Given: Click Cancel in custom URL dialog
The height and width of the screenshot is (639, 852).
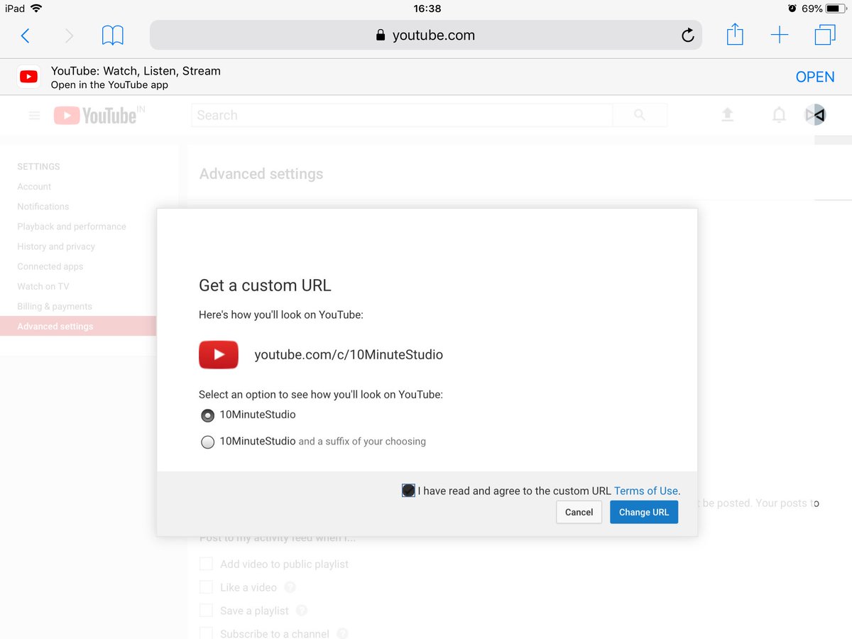Looking at the screenshot, I should click(x=579, y=513).
